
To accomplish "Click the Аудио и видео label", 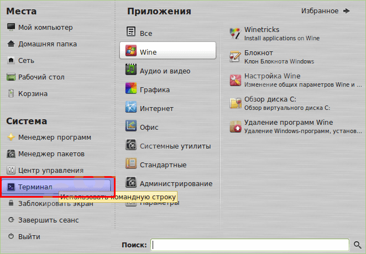I will tap(165, 71).
